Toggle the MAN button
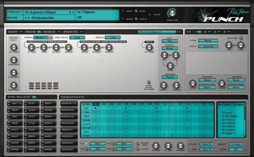Screen dimensions: 254x157 coord(150,15)
